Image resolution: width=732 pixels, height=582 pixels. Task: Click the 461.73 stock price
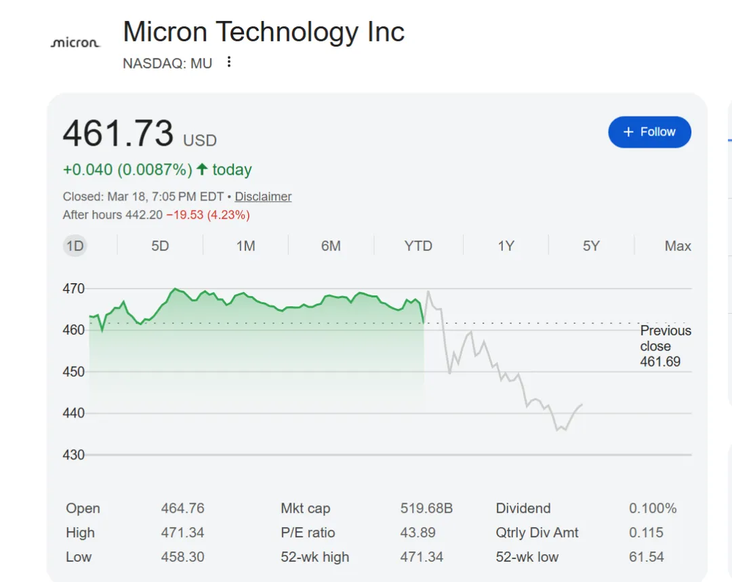(x=118, y=133)
